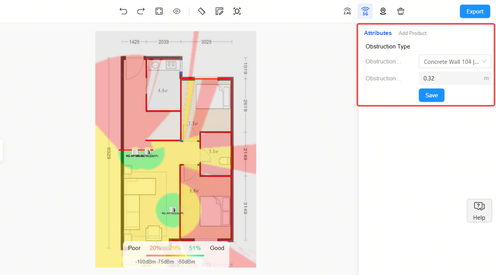Click the Poor legend label
This screenshot has width=496, height=275.
(134, 248)
